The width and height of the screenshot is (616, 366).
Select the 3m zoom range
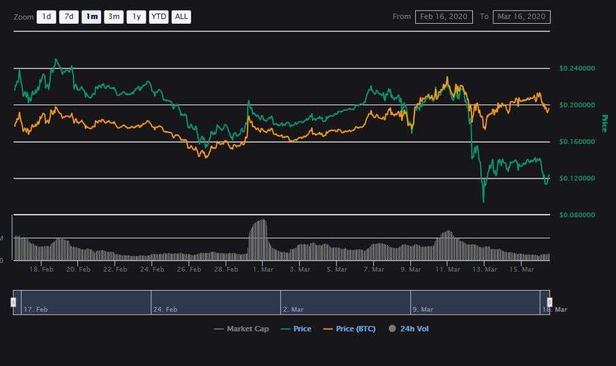[x=114, y=17]
